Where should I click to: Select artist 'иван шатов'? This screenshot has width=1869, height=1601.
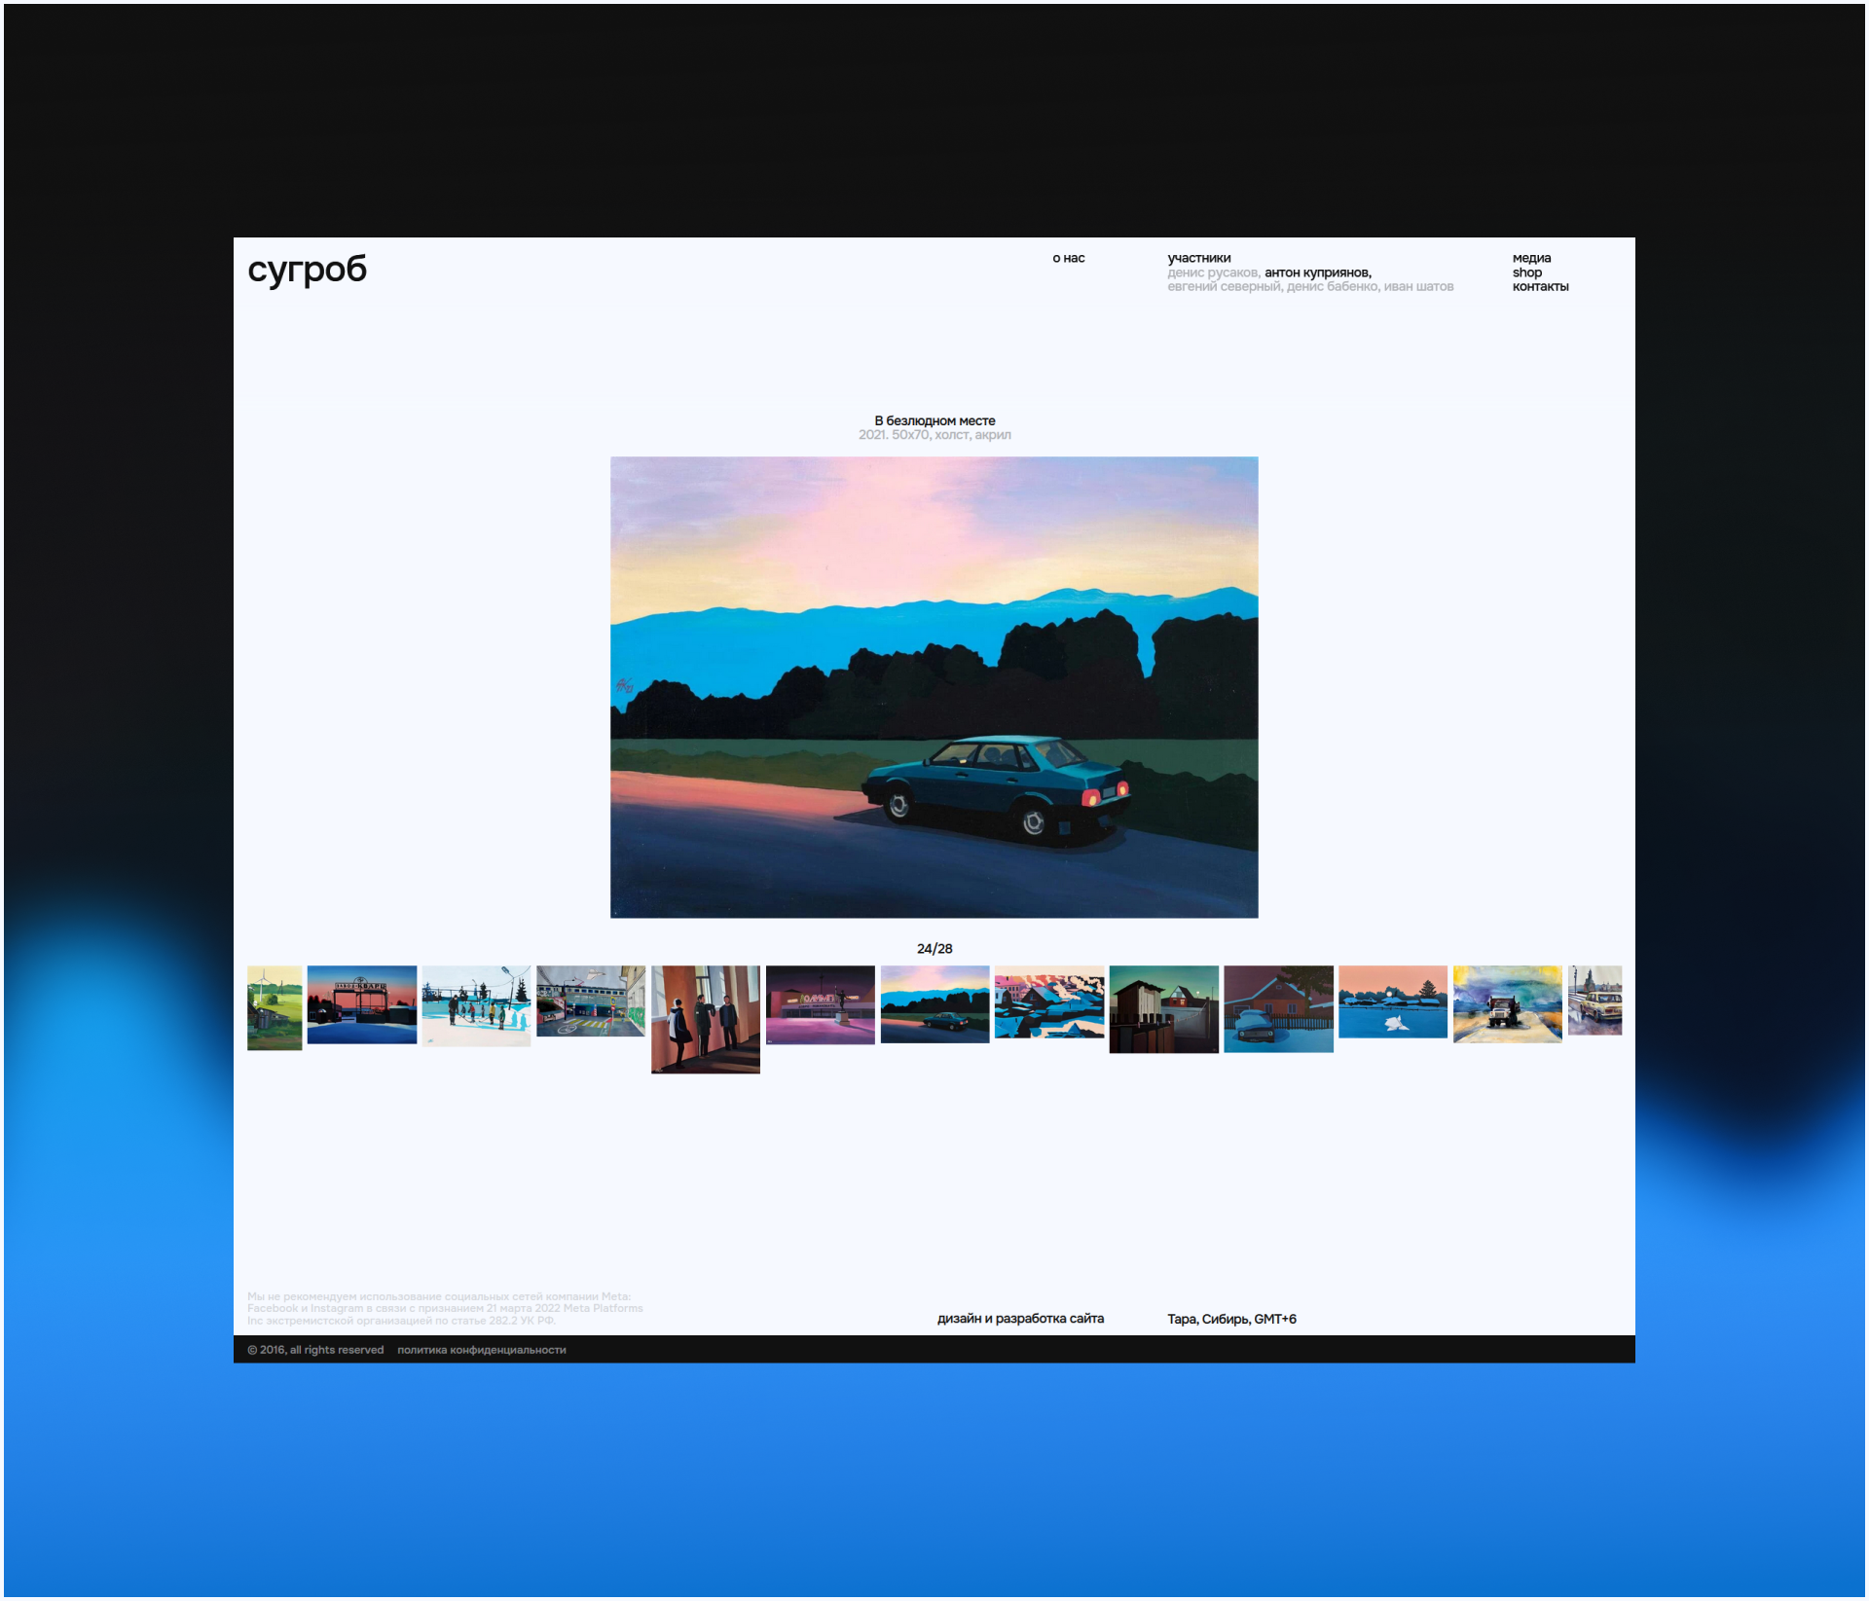click(x=1418, y=287)
